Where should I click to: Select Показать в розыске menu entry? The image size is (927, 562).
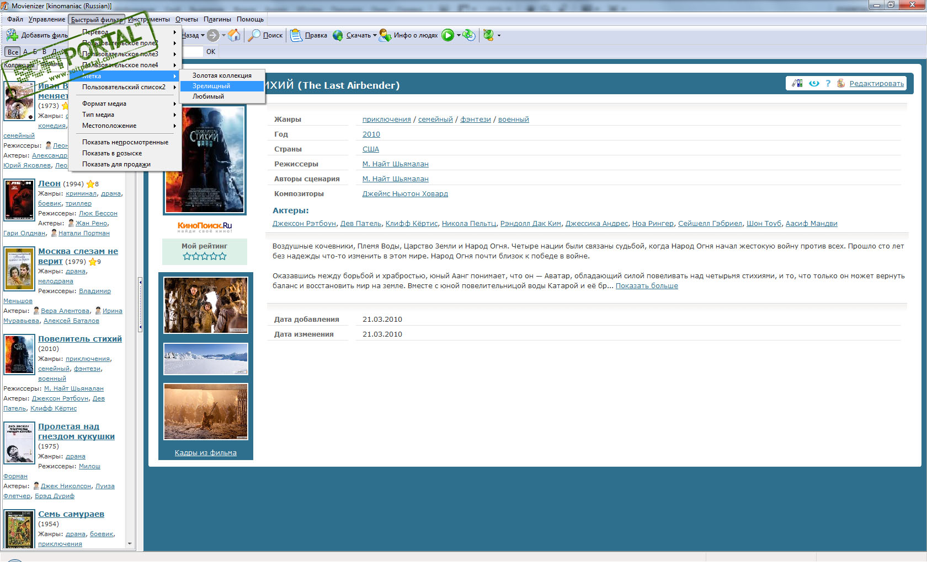point(125,153)
